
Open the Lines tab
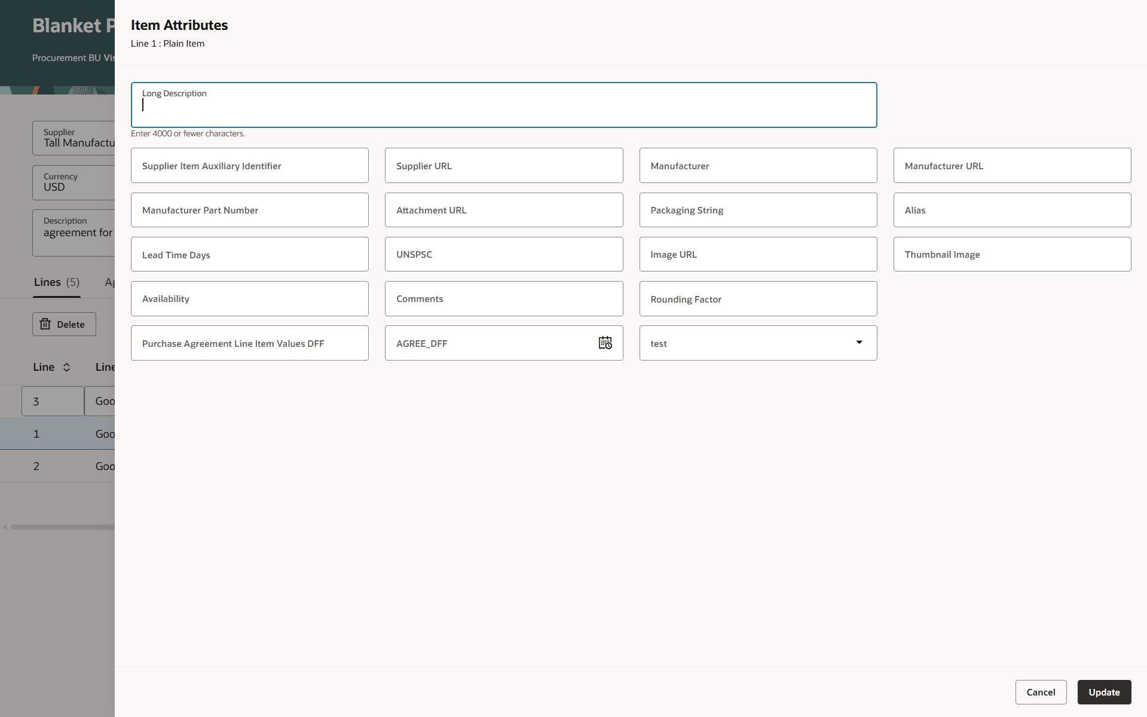pos(57,282)
